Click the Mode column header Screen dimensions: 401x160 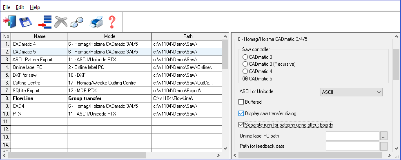point(109,36)
